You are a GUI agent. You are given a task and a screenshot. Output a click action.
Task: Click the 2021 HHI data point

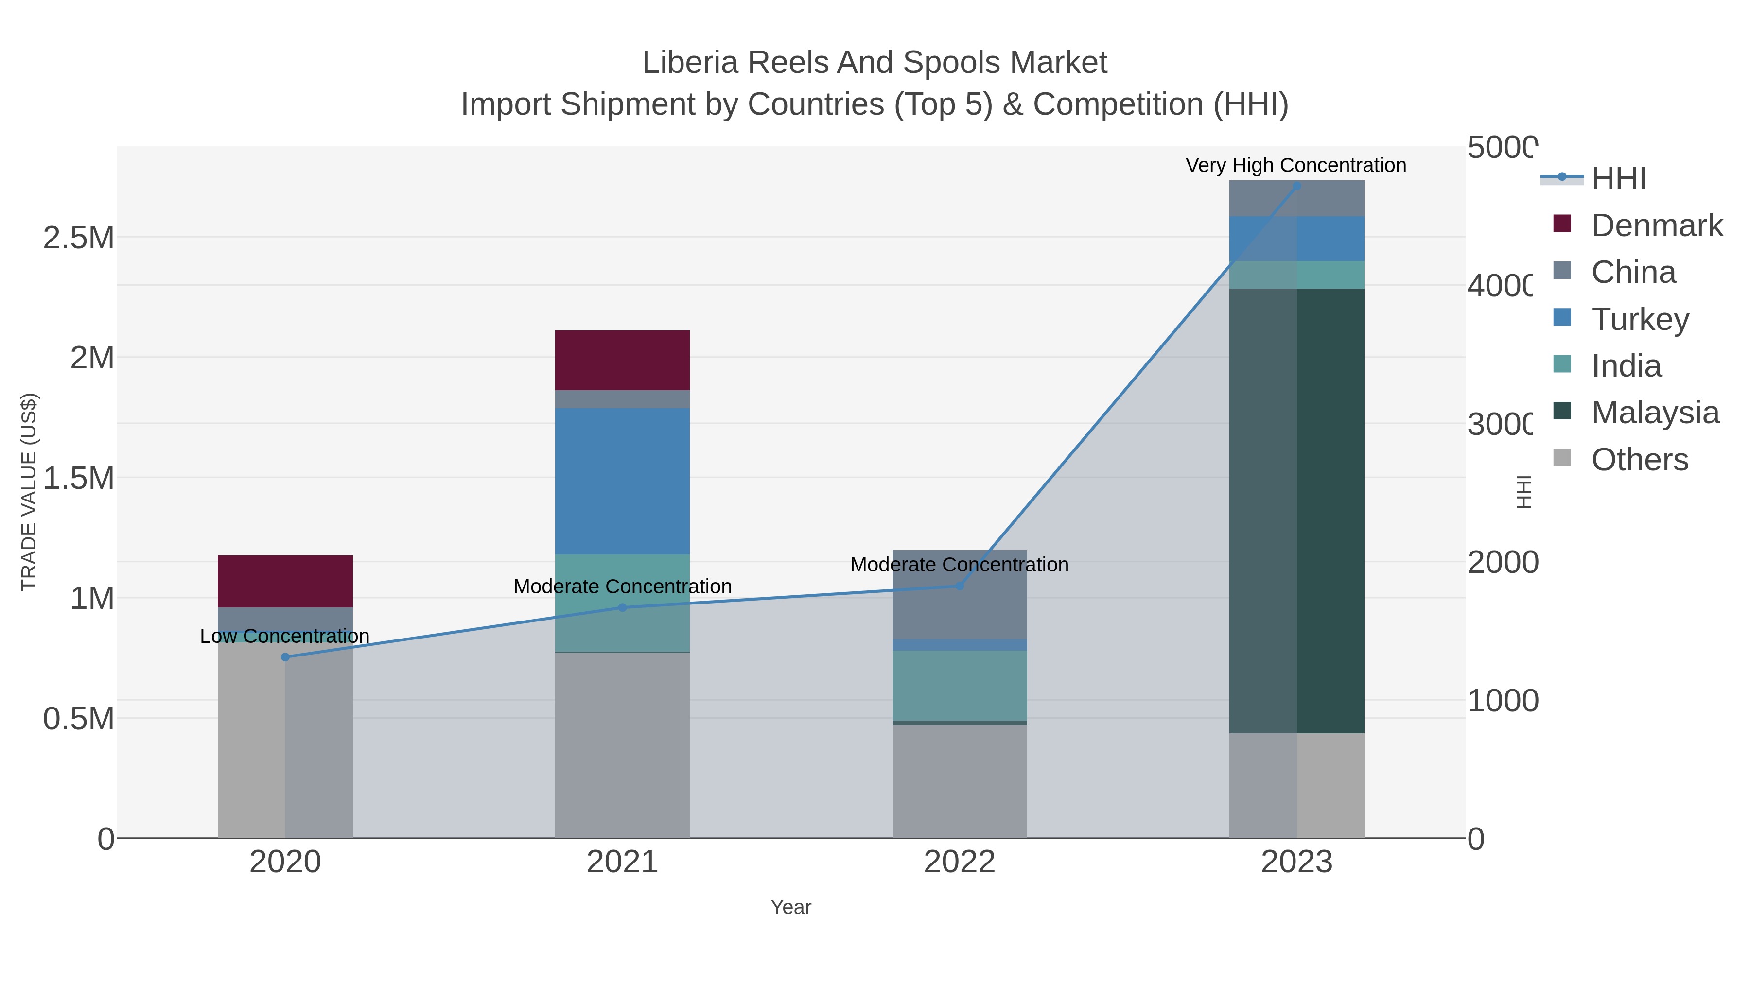(x=622, y=607)
